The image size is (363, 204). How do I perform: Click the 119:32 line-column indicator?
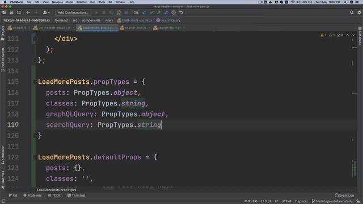point(266,201)
